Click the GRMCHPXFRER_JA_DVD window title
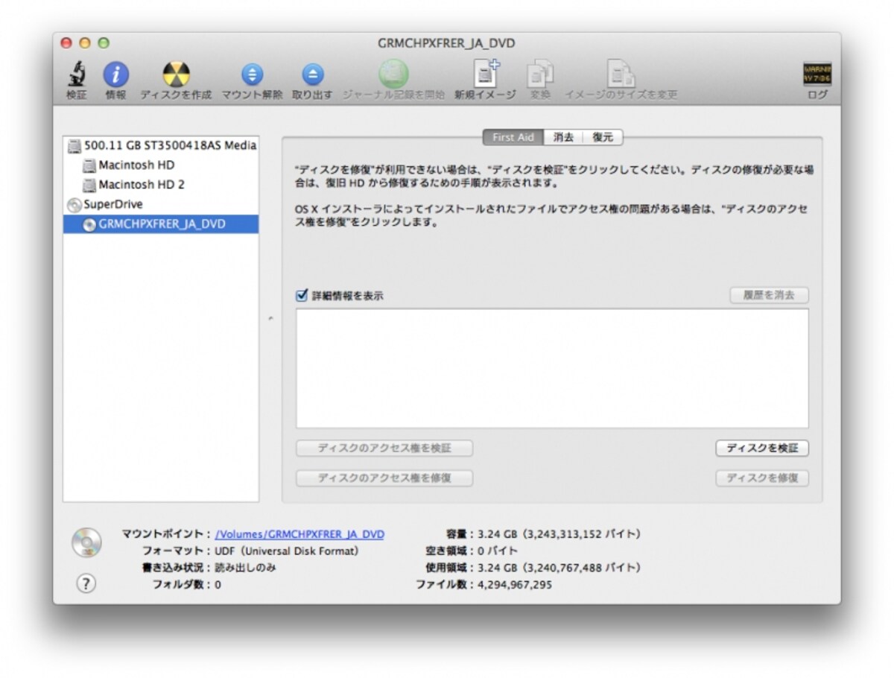The image size is (894, 678). 446,43
